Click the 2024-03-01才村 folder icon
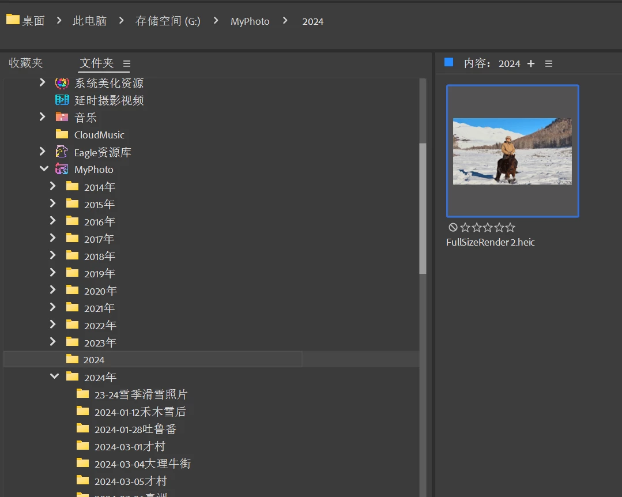 tap(82, 446)
